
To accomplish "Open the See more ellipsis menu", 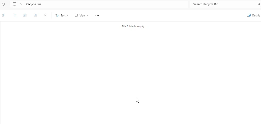I will point(97,15).
